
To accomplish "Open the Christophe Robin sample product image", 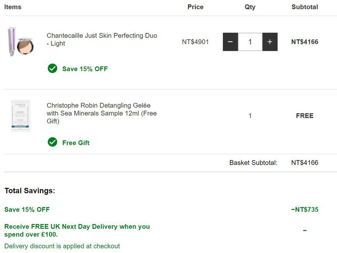I will [21, 116].
